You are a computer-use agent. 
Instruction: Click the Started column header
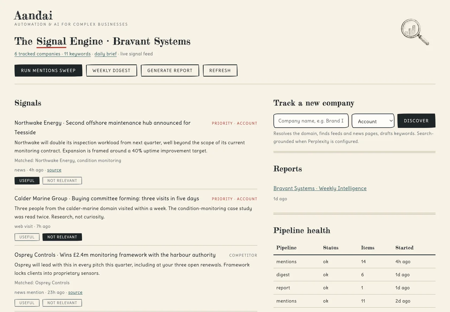pyautogui.click(x=405, y=248)
